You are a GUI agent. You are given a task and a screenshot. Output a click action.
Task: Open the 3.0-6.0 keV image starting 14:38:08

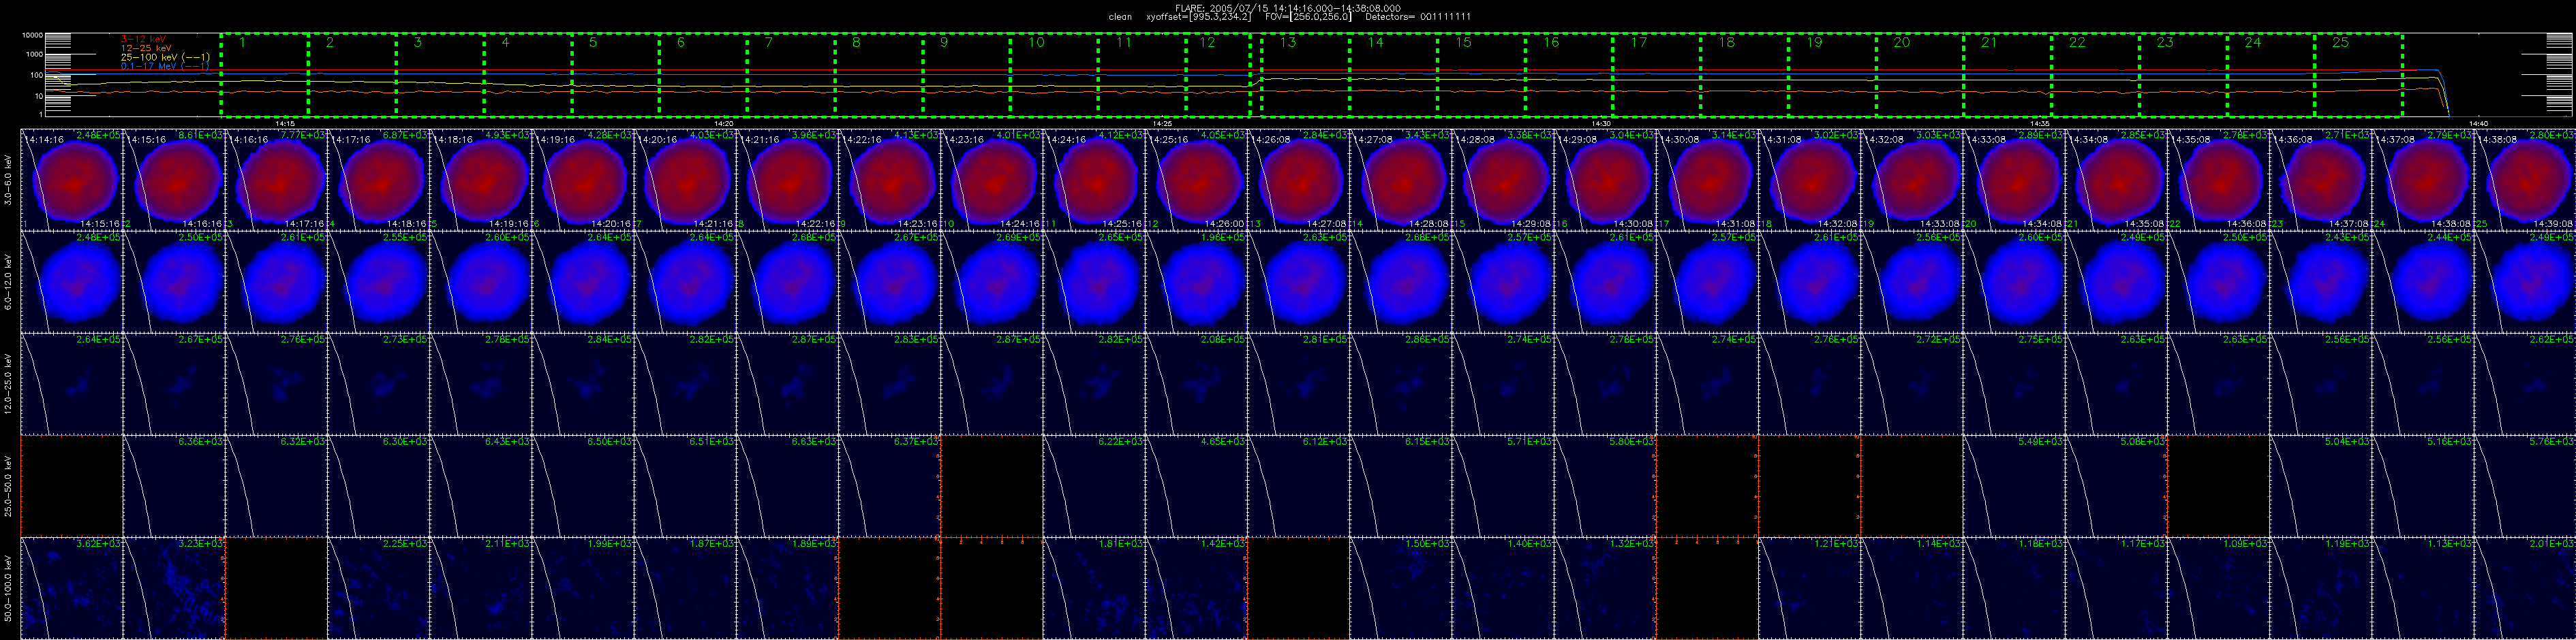pyautogui.click(x=2525, y=180)
